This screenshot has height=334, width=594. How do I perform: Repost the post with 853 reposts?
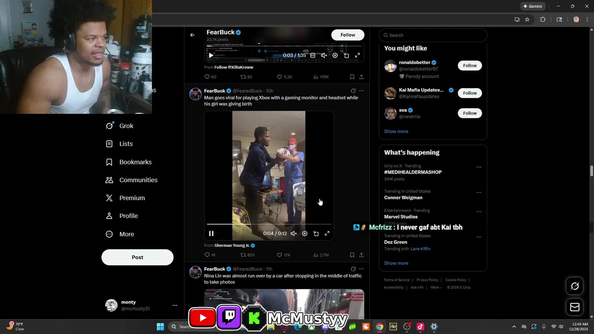coord(247,255)
